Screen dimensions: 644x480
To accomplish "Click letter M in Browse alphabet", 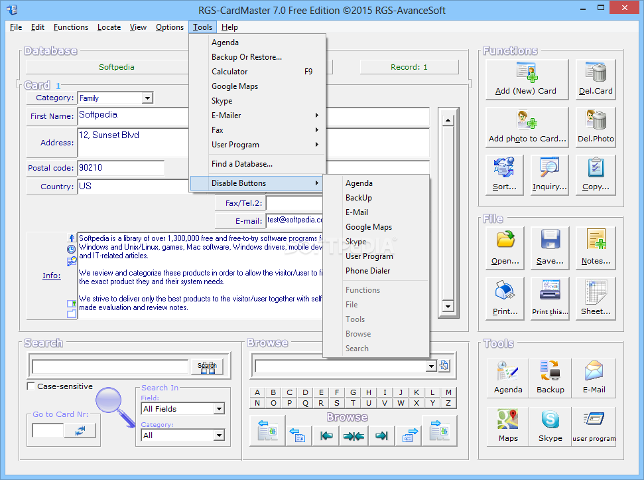I will (x=448, y=392).
